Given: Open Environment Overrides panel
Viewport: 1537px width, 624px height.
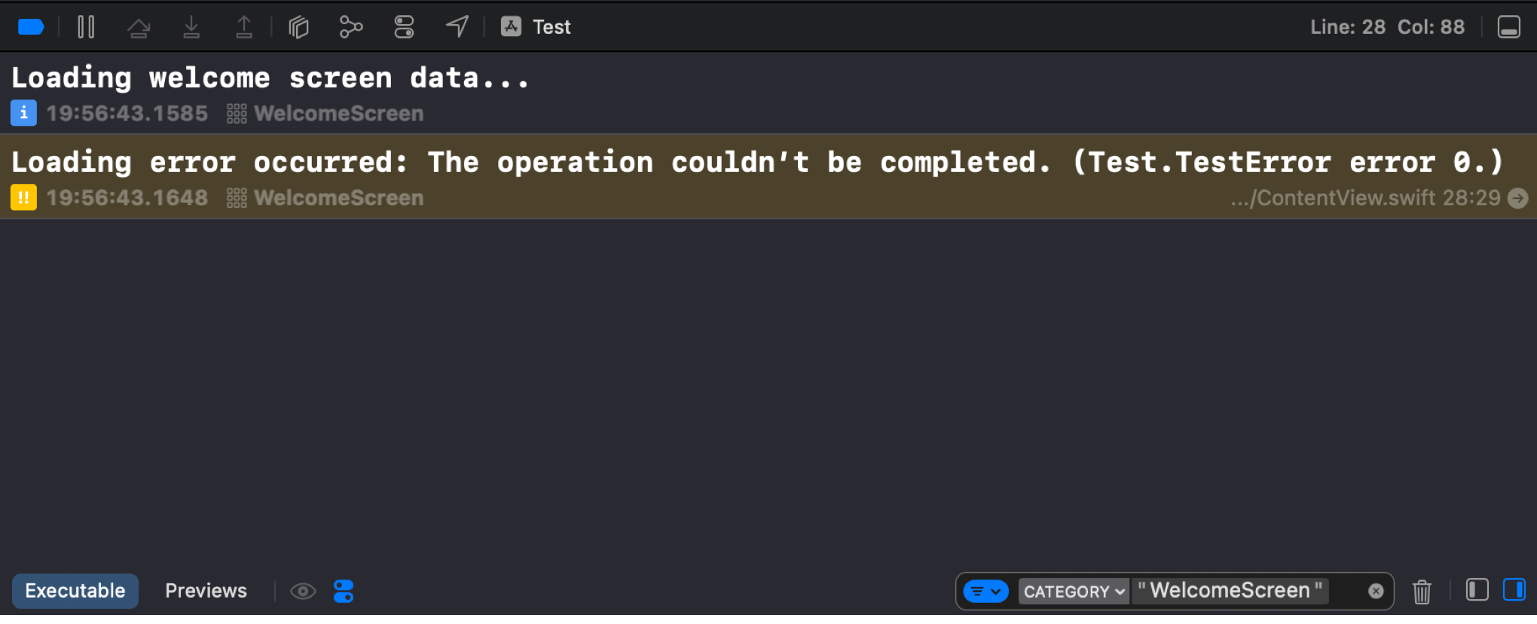Looking at the screenshot, I should click(404, 26).
